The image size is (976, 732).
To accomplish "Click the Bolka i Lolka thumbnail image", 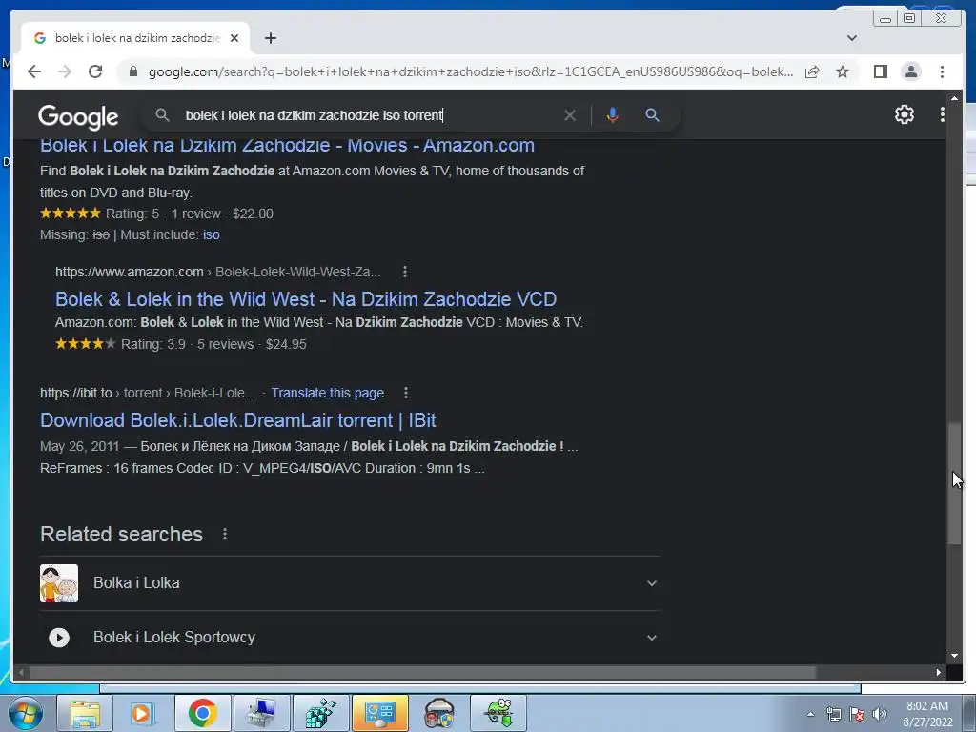I will [59, 583].
